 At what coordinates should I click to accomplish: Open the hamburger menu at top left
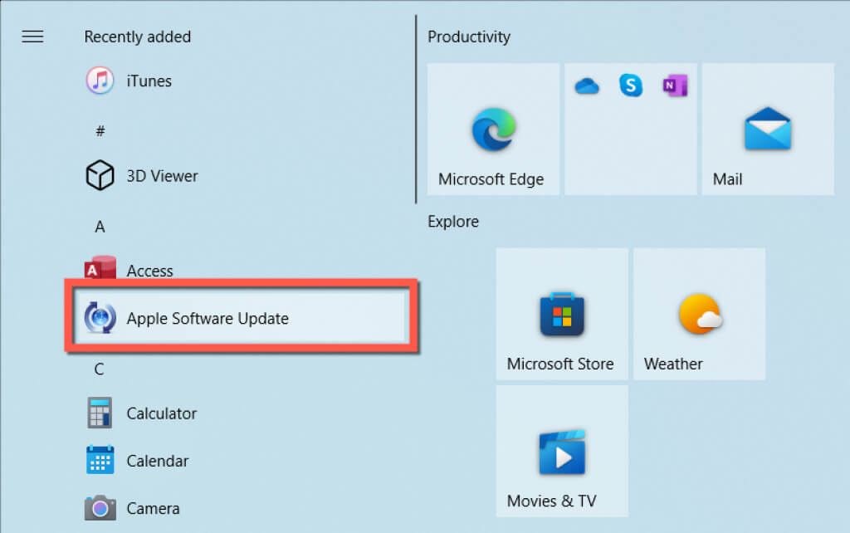[x=32, y=37]
